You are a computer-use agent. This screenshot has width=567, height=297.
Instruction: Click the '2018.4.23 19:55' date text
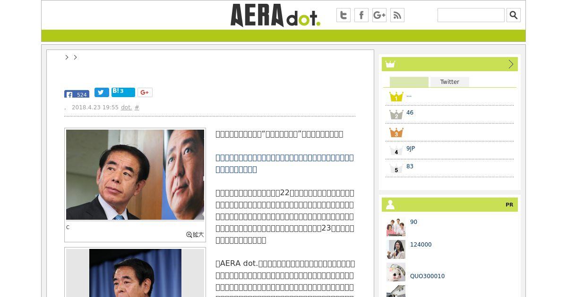click(x=95, y=107)
